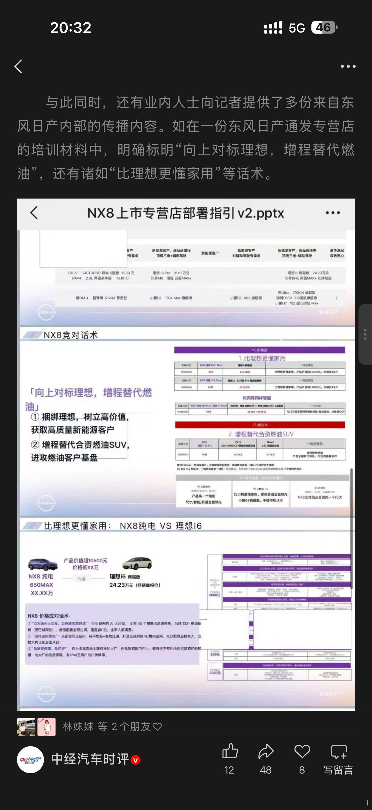Open the embedded NX8 pptx screenshot image

click(186, 454)
